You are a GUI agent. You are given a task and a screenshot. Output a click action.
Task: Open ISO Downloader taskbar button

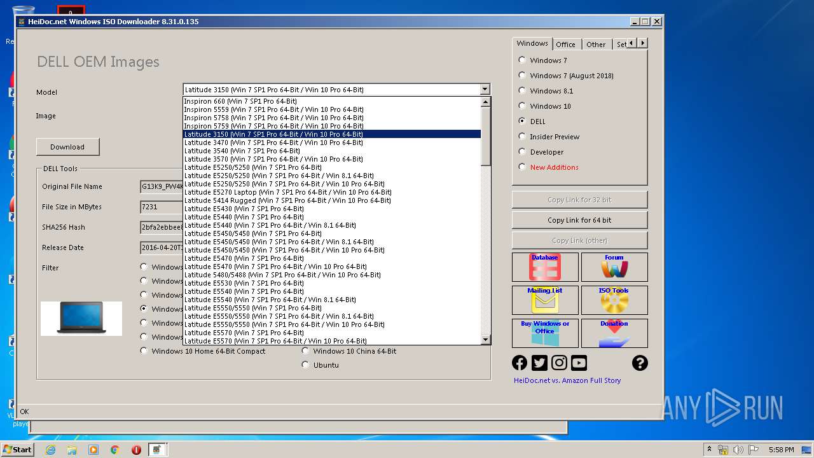click(x=157, y=450)
